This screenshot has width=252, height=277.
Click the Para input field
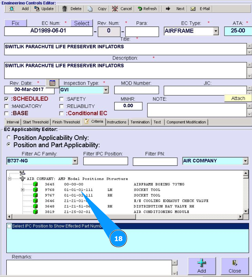[142, 31]
